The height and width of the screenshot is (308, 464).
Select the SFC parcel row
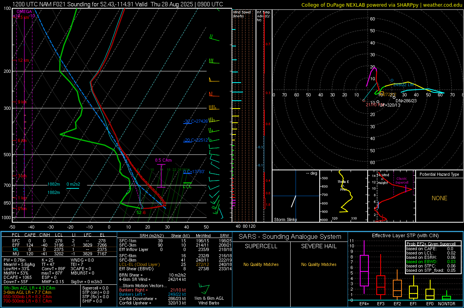59,241
